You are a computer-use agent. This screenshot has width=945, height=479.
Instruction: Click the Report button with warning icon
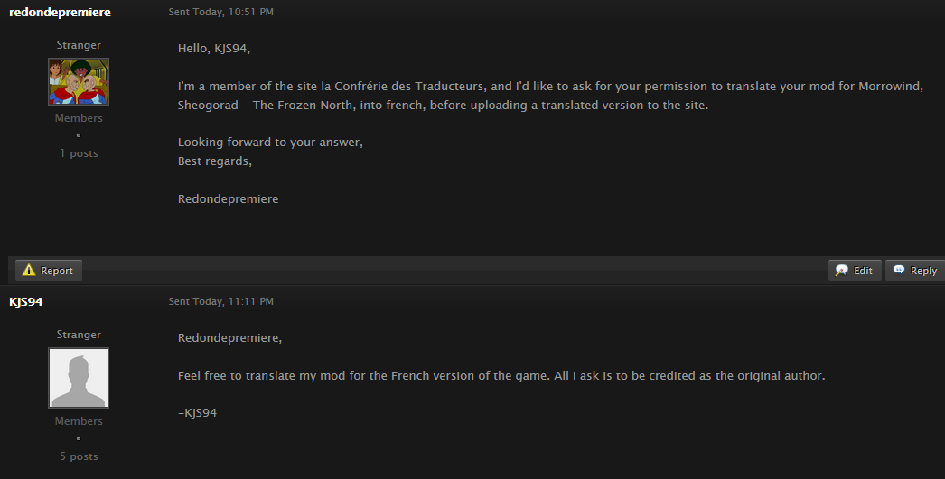(49, 271)
